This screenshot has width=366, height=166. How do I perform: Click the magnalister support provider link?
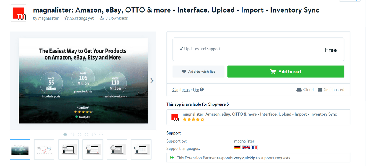tap(244, 141)
